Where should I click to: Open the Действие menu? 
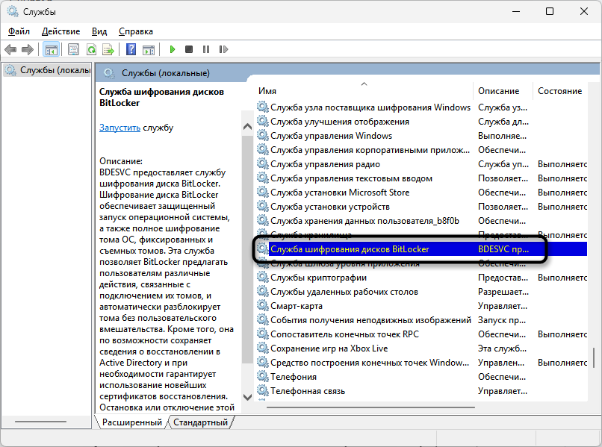pyautogui.click(x=60, y=31)
